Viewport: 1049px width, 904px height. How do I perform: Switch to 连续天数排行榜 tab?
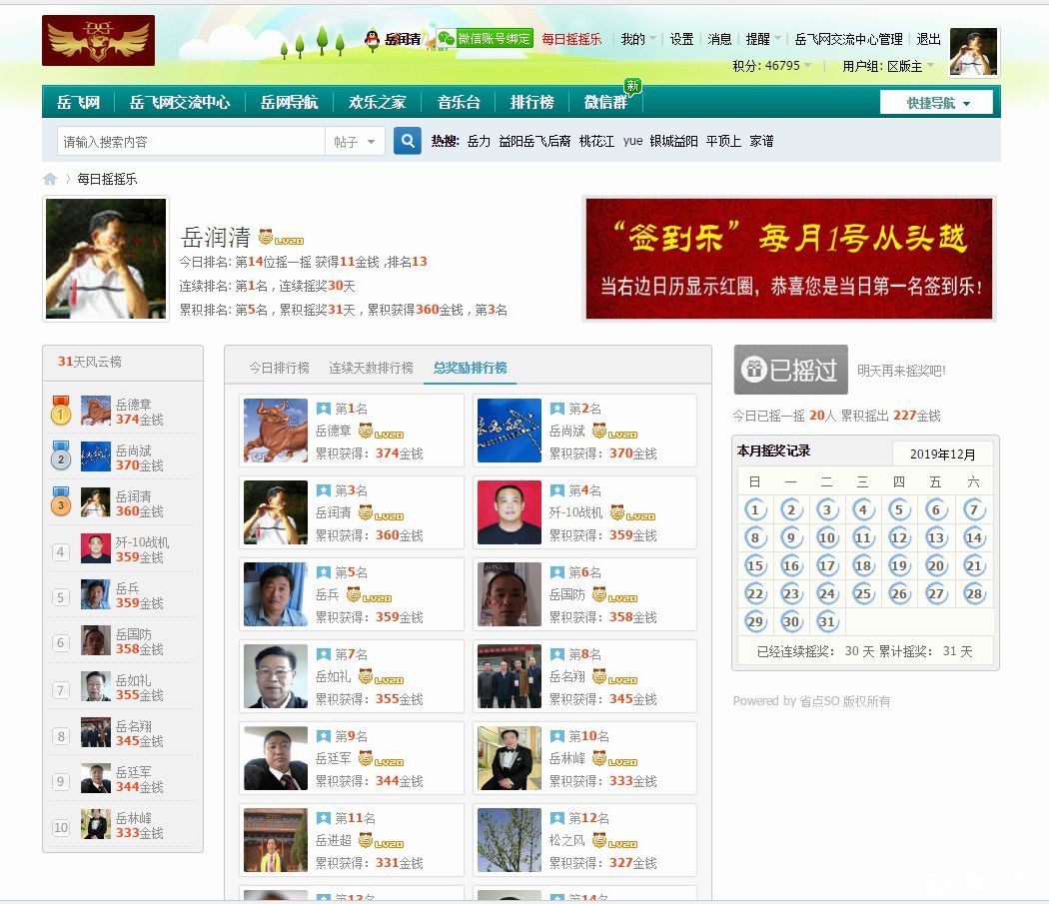point(371,368)
